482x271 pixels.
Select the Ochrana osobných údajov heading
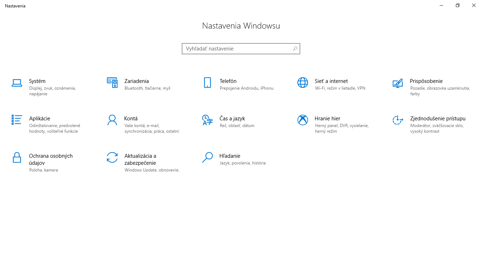[51, 159]
